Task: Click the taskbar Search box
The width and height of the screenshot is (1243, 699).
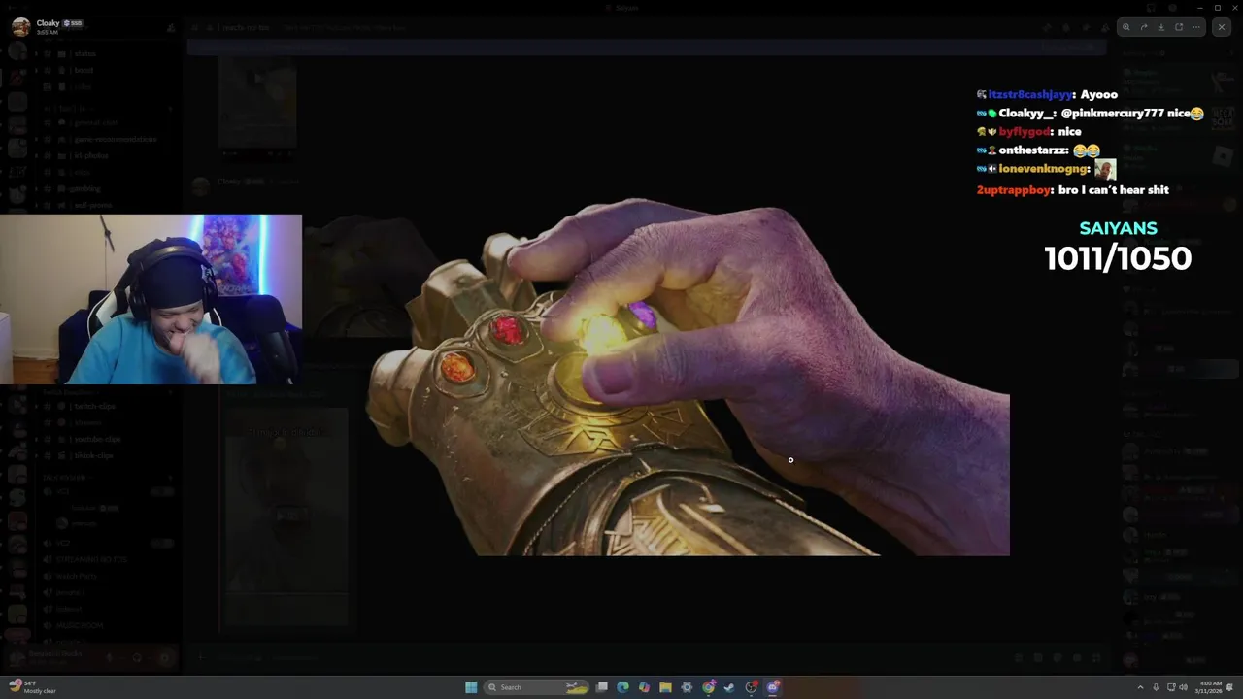Action: pos(536,687)
